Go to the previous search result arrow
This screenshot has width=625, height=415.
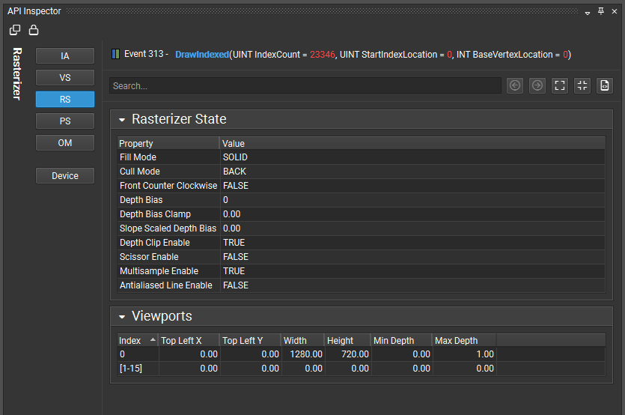click(515, 85)
